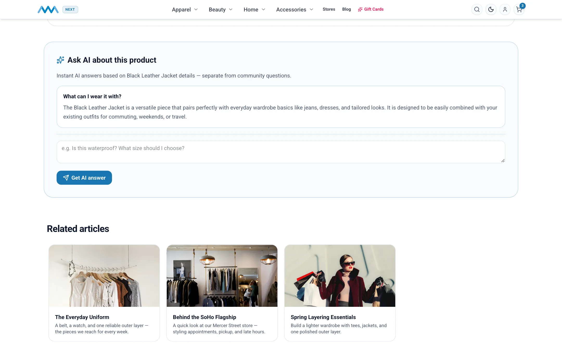Open The Everyday Uniform article thumbnail
The image size is (562, 351).
click(x=104, y=276)
